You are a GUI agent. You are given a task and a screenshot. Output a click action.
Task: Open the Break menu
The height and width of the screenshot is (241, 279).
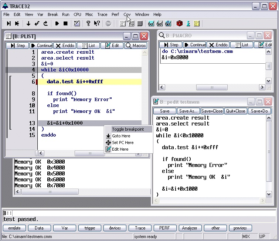click(x=53, y=14)
